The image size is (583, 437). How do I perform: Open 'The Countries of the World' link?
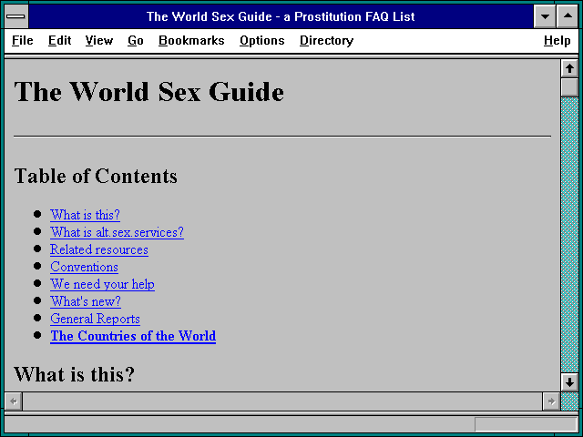(133, 336)
